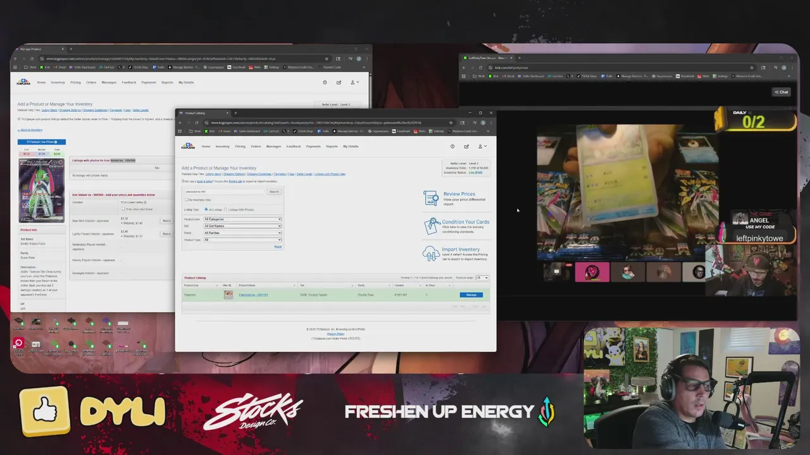This screenshot has height=455, width=810.
Task: Open the account user icon in the Product Catalog window
Action: tap(480, 146)
